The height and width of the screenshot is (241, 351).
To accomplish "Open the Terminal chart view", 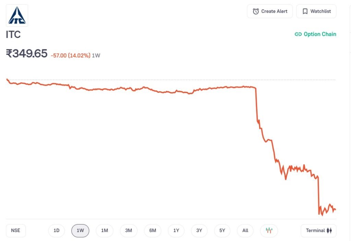I will [x=319, y=230].
